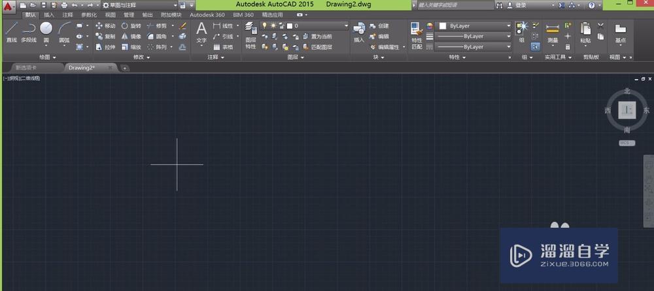Image resolution: width=654 pixels, height=291 pixels.
Task: Click the 旋转 (Rotate) tool
Action: [x=131, y=26]
